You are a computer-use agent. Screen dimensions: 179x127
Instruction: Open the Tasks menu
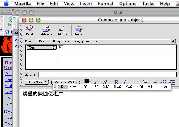(x=148, y=4)
